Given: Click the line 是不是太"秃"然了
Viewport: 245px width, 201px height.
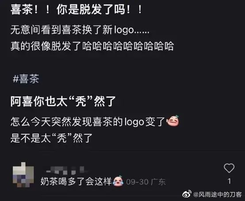Looking at the screenshot, I should [x=51, y=138].
